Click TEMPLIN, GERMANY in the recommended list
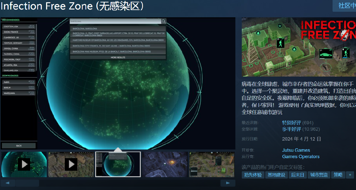 tap(19, 43)
